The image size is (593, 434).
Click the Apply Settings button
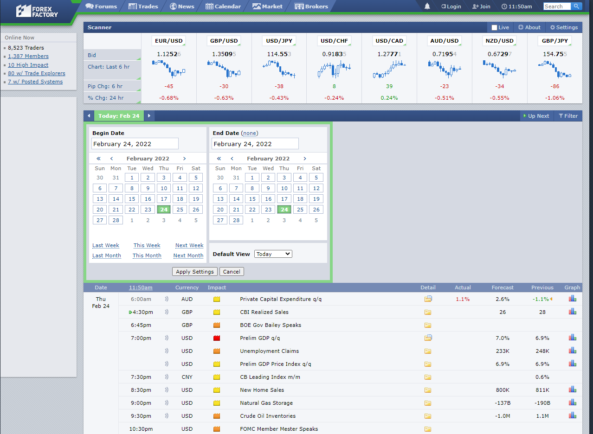[x=195, y=272]
